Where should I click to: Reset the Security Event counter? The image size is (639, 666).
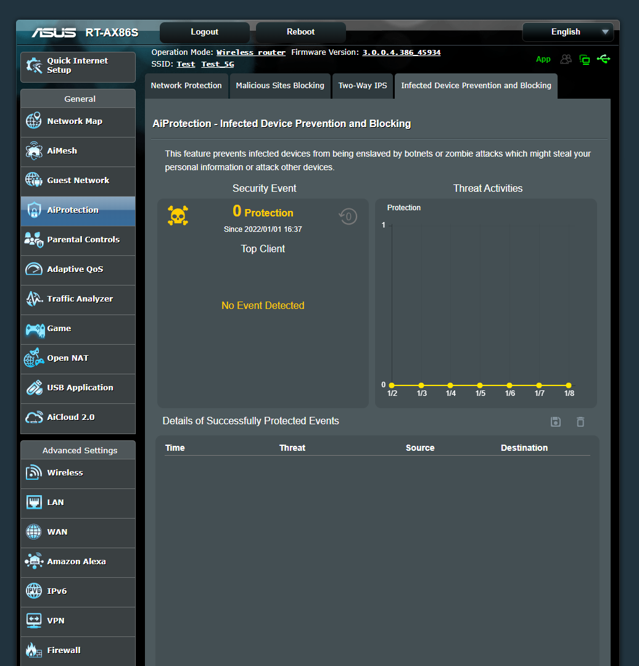[347, 216]
